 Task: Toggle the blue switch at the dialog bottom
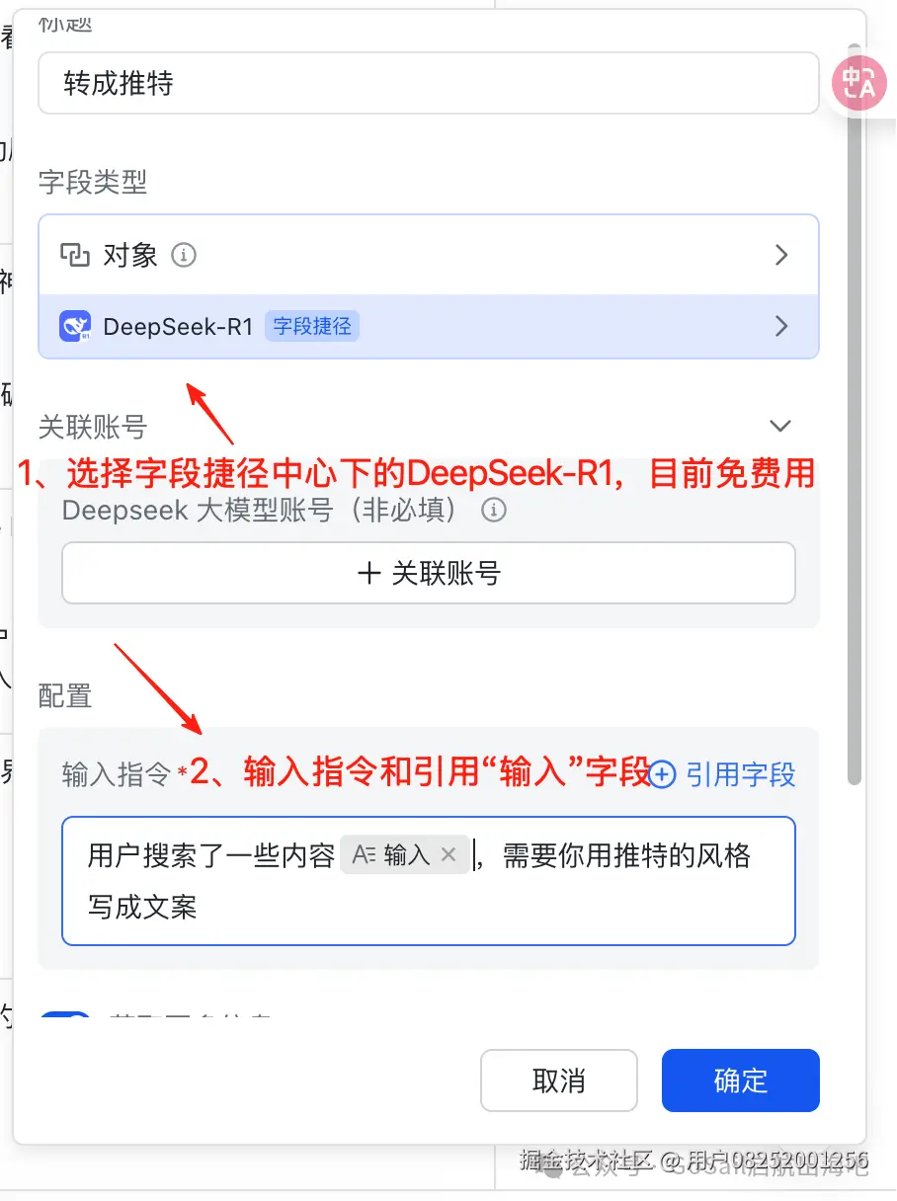[x=65, y=1017]
